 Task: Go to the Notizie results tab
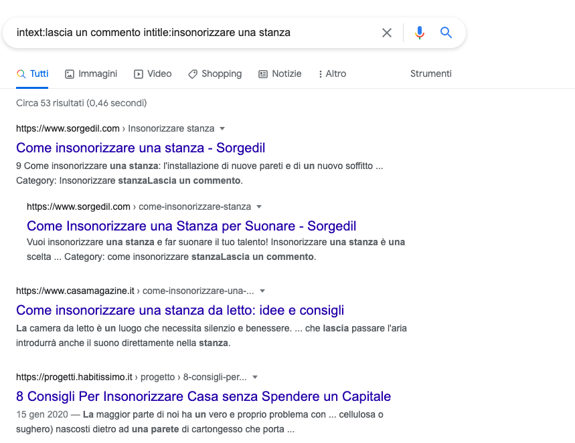pyautogui.click(x=280, y=74)
